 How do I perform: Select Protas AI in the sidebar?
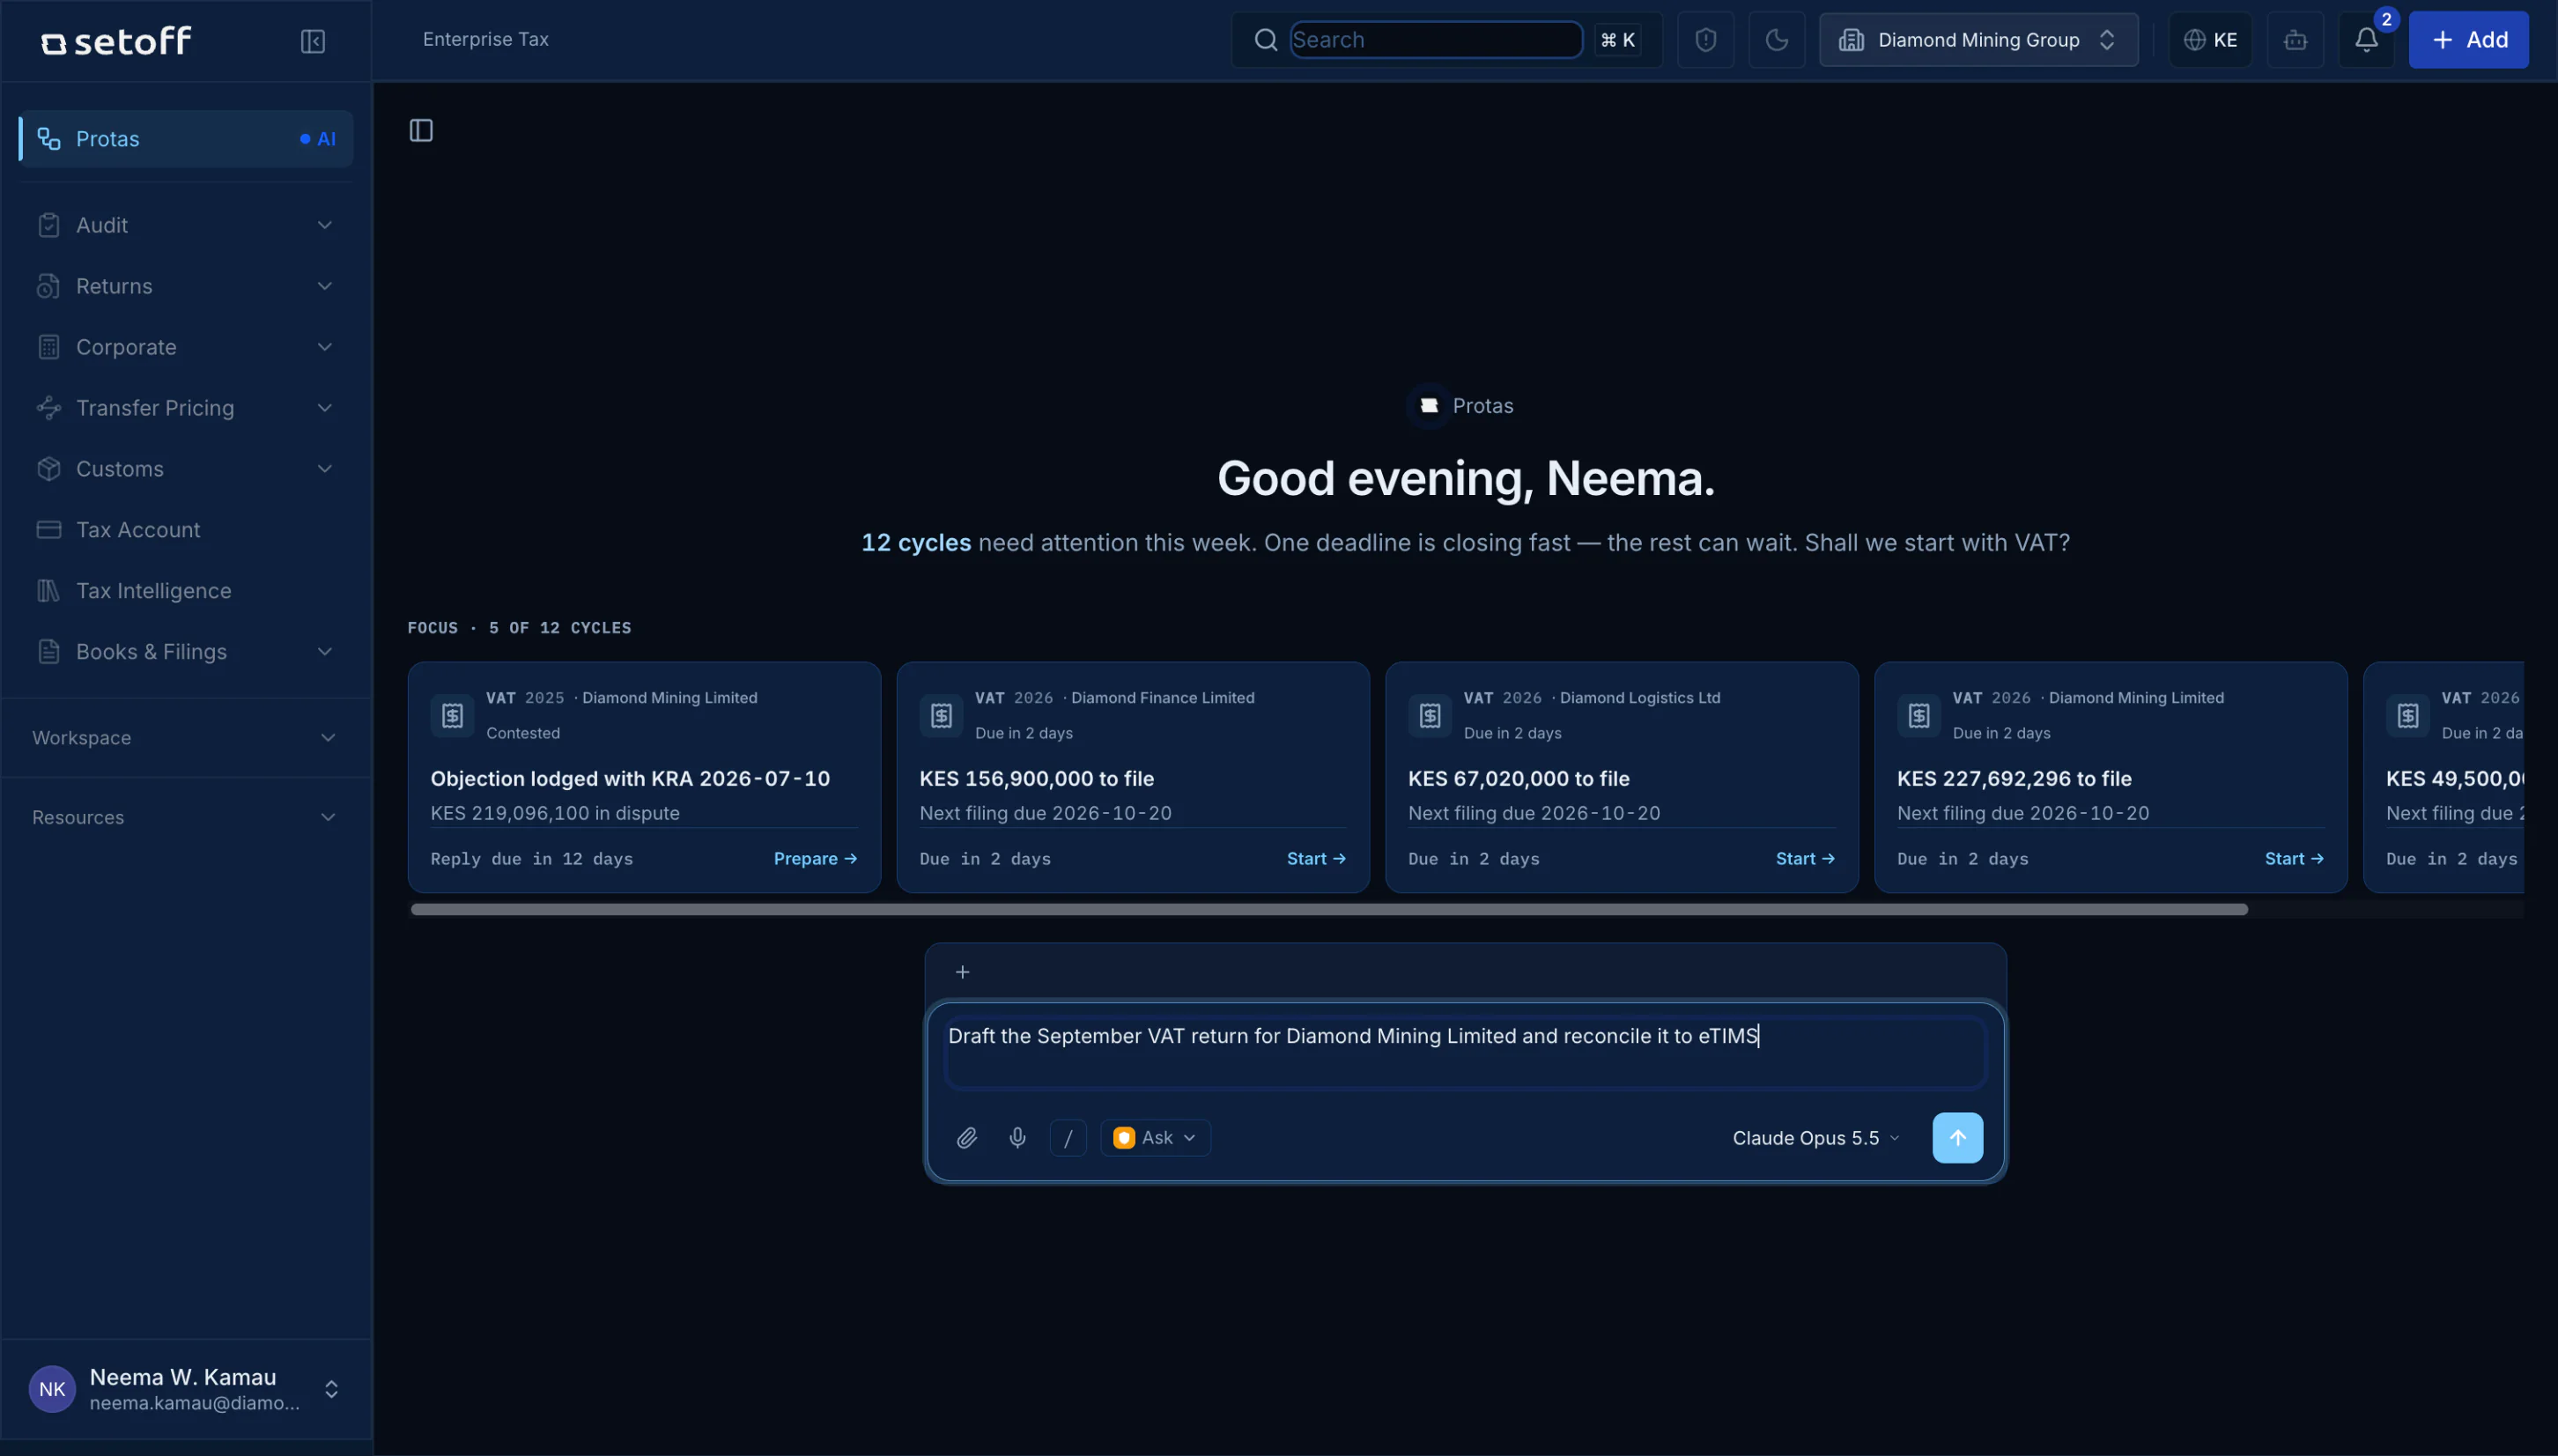[x=185, y=139]
